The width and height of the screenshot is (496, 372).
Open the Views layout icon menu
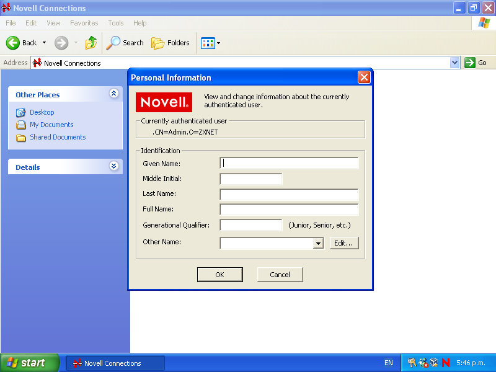(208, 43)
